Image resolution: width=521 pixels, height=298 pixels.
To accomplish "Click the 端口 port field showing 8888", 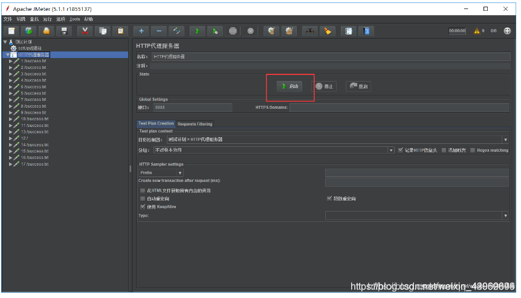I will [193, 108].
